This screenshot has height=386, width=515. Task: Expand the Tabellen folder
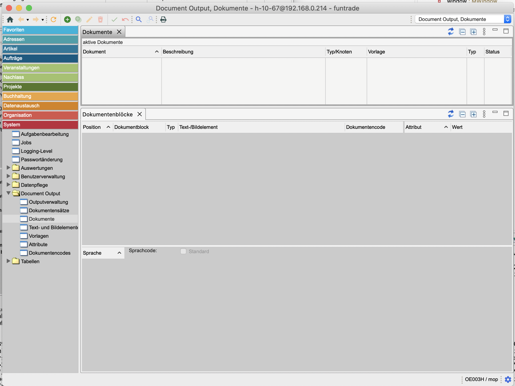(x=8, y=261)
